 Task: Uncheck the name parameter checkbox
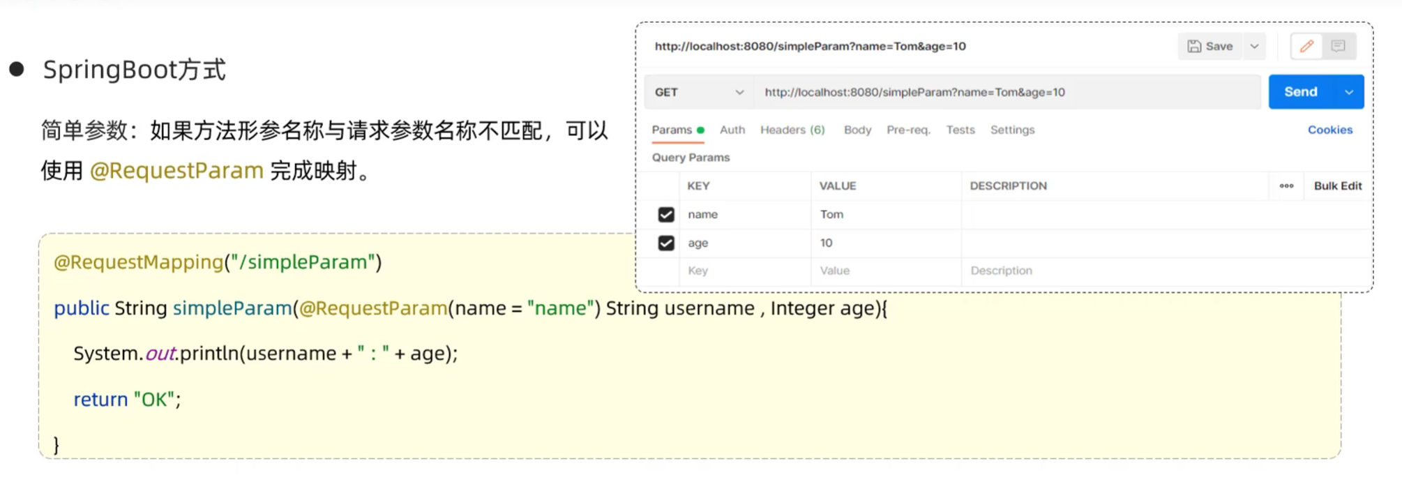(x=666, y=215)
